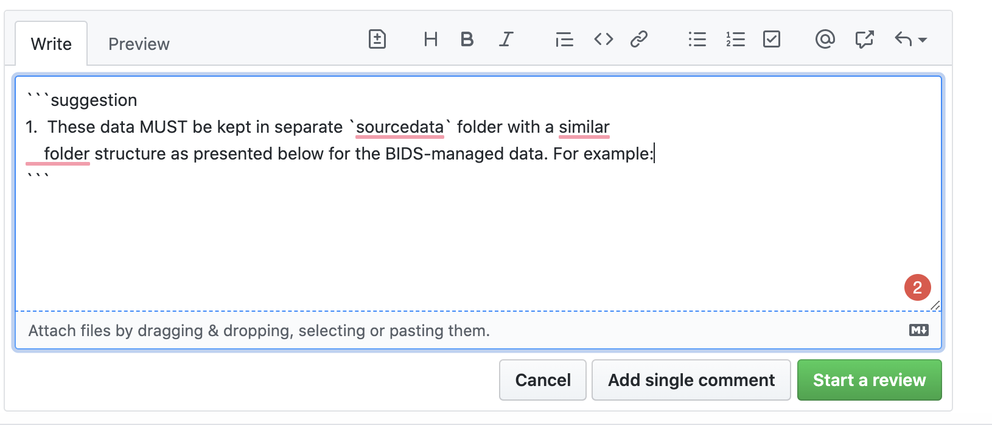The height and width of the screenshot is (425, 992).
Task: Reference an issue or pull request
Action: tap(864, 39)
